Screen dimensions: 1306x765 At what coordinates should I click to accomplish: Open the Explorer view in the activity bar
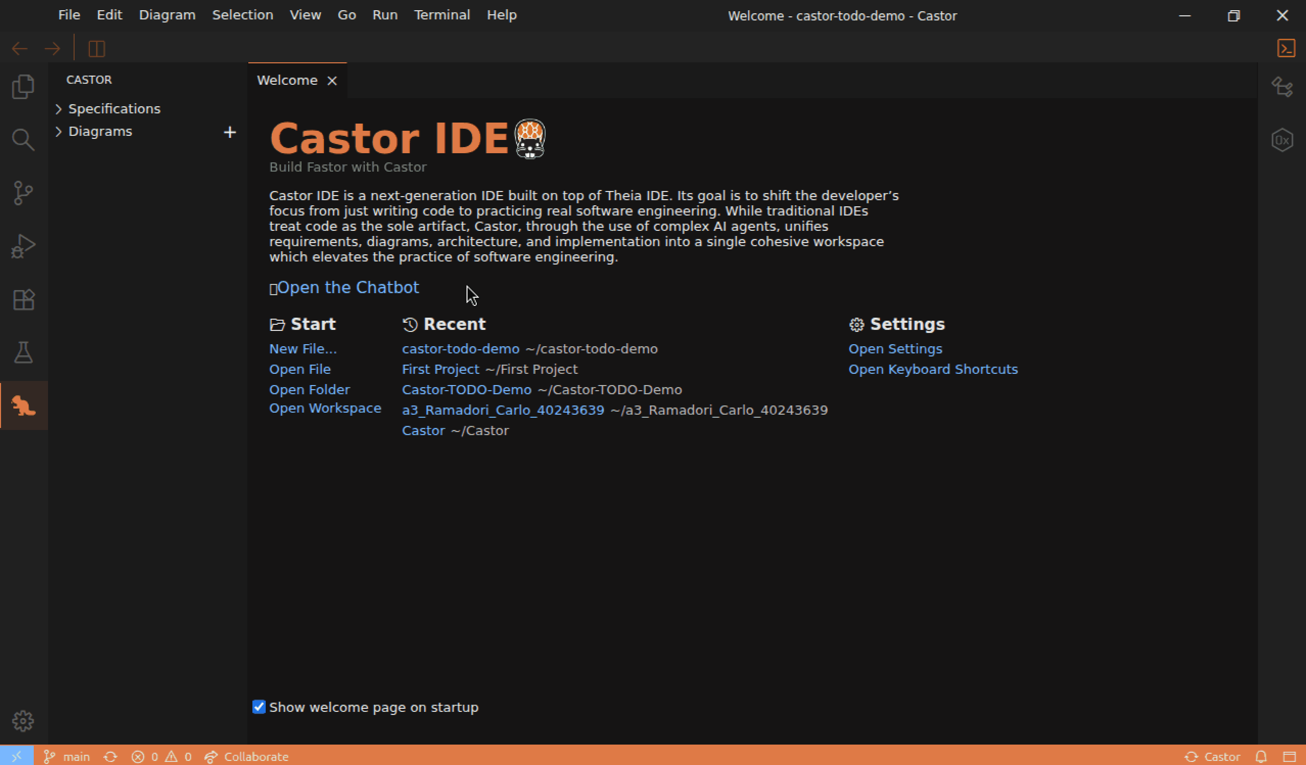click(23, 86)
